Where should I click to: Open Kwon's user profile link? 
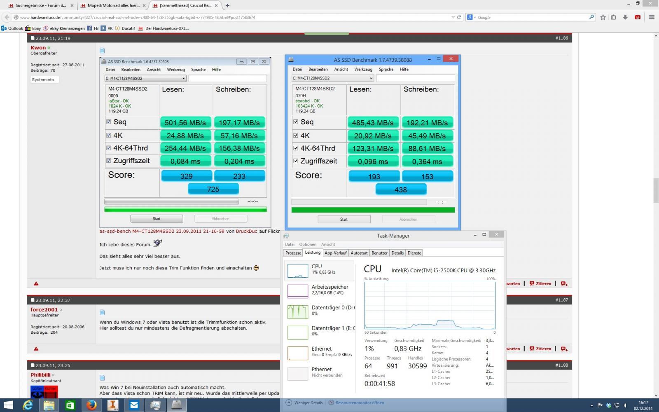[38, 48]
